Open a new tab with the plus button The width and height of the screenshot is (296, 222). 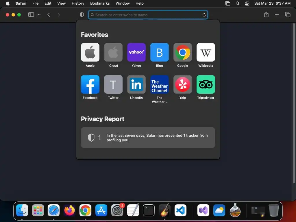click(277, 14)
